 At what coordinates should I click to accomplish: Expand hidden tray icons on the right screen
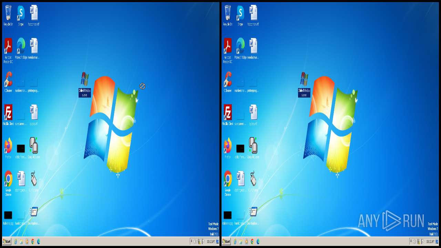(411, 241)
